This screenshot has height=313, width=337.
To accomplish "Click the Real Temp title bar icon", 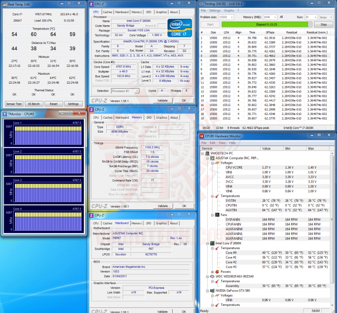I will pos(5,4).
